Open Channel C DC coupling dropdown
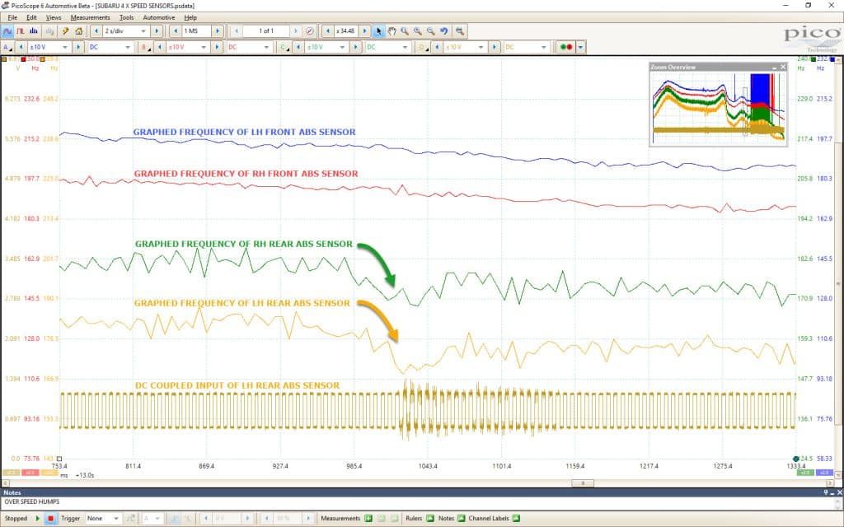The image size is (844, 527). point(389,47)
